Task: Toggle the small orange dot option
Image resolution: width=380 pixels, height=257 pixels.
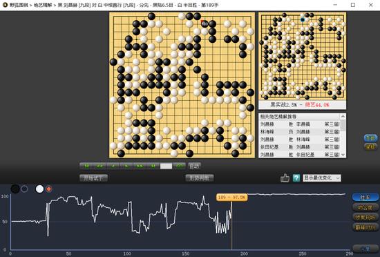Action: [49, 189]
